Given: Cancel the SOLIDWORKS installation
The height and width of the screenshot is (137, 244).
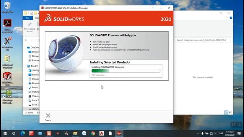Looking at the screenshot, I should [x=48, y=117].
